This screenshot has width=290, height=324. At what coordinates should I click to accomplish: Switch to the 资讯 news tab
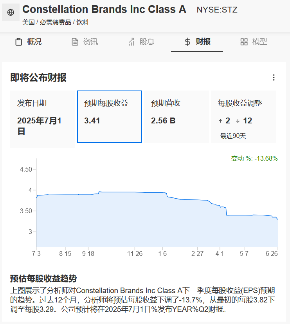point(85,42)
